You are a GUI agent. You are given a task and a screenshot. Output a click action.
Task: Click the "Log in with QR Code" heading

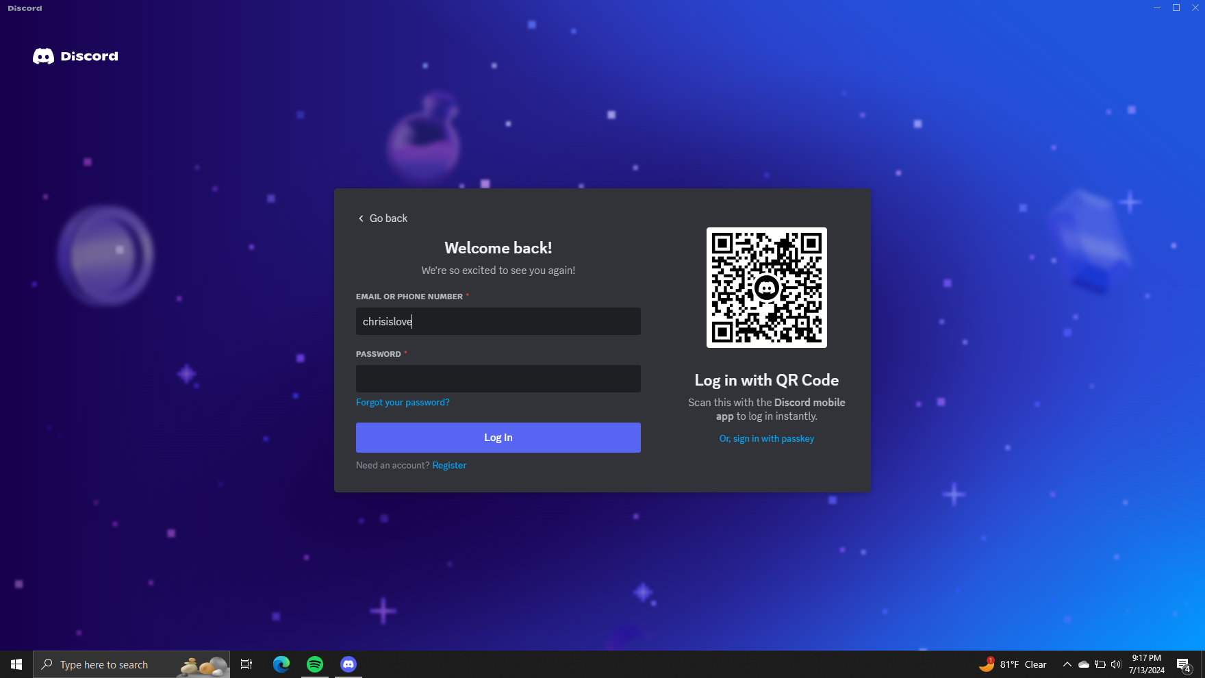point(767,380)
